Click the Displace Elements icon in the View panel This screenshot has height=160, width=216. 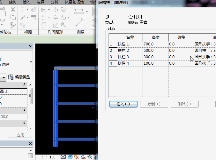pyautogui.click(x=34, y=10)
